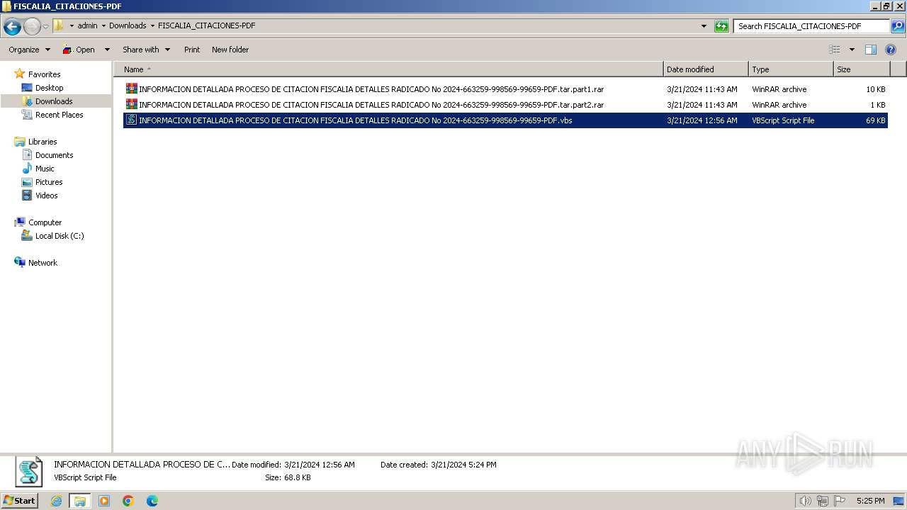Expand the arrow after Downloads breadcrumb

click(152, 25)
